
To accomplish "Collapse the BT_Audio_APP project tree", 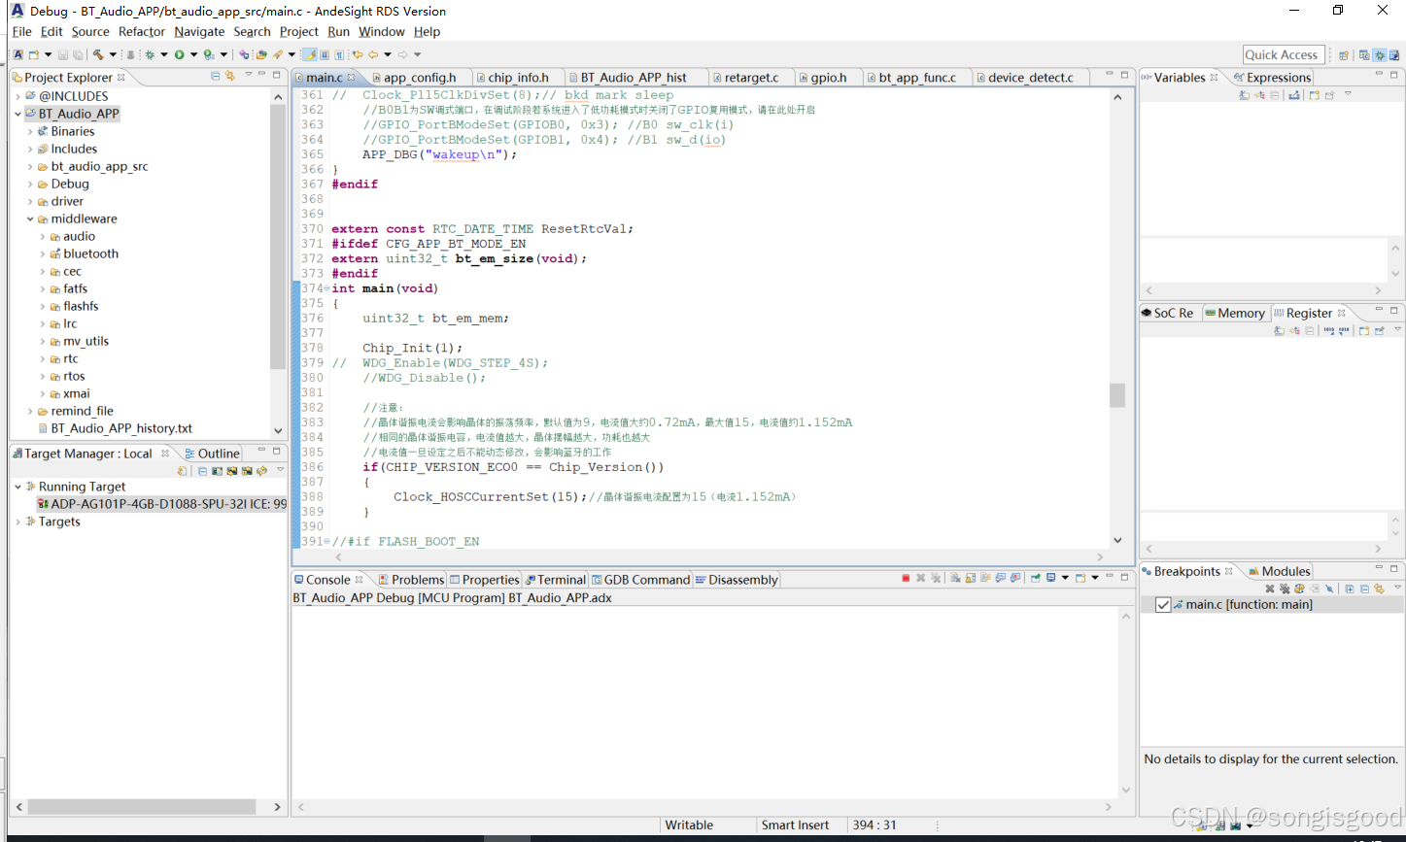I will (x=19, y=113).
